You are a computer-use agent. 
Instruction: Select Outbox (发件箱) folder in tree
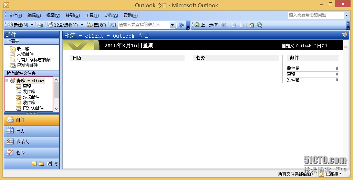(26, 92)
